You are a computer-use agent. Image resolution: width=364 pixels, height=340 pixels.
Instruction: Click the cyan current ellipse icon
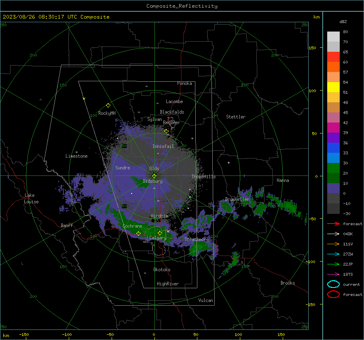point(333,284)
